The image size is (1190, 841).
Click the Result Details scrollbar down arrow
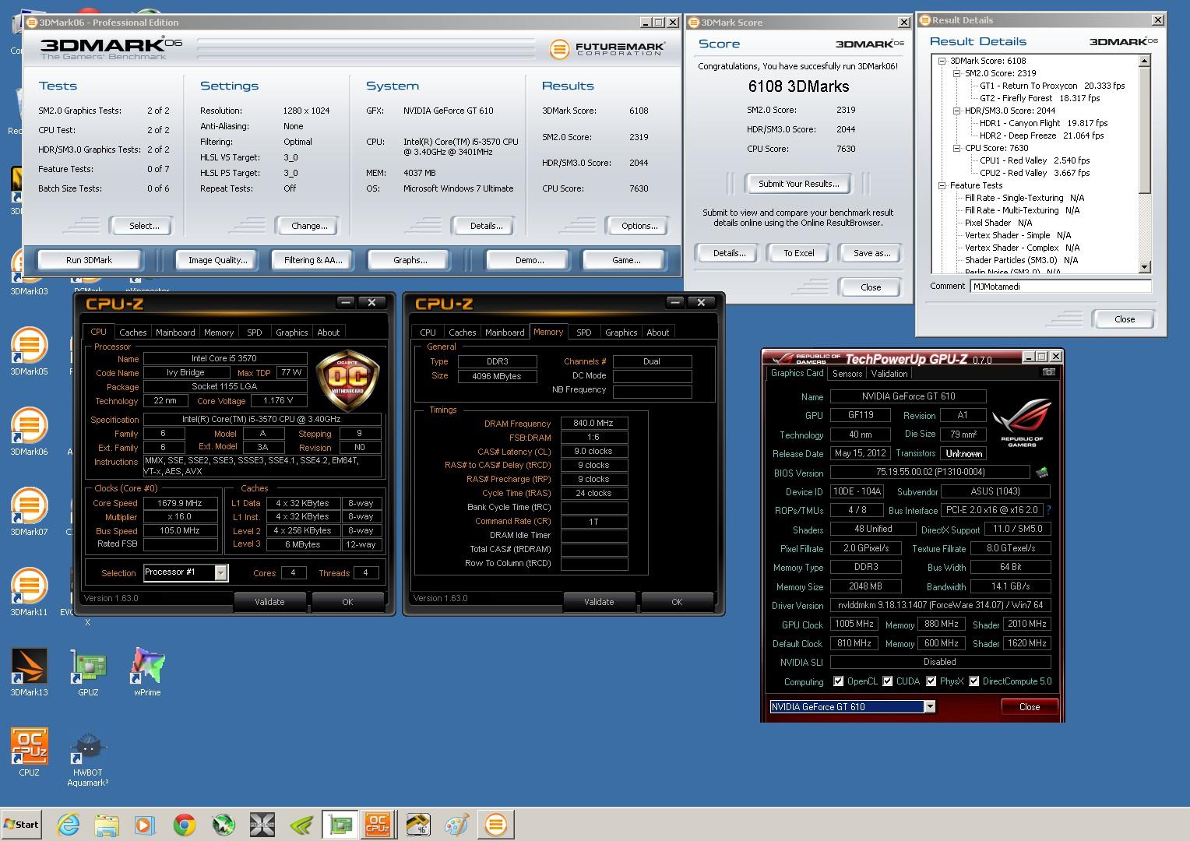(1144, 267)
